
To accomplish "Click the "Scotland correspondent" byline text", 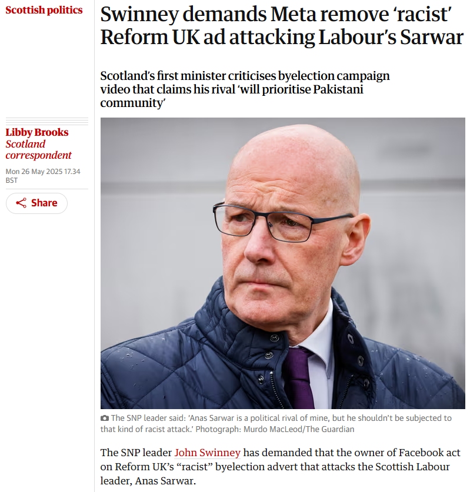I will (38, 149).
